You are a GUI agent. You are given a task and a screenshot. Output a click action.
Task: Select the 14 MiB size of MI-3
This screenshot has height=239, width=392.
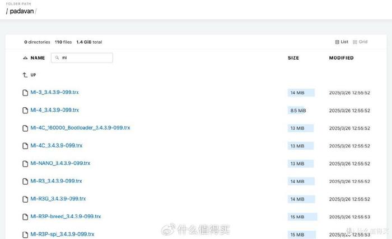click(297, 93)
